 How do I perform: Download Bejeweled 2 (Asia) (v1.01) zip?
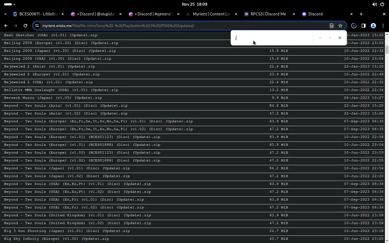coord(49,66)
